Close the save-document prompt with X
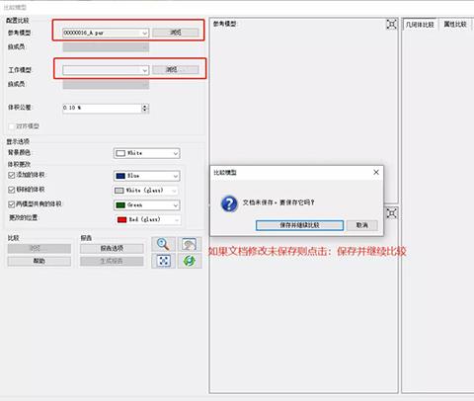Viewport: 474px width, 401px height. click(376, 172)
